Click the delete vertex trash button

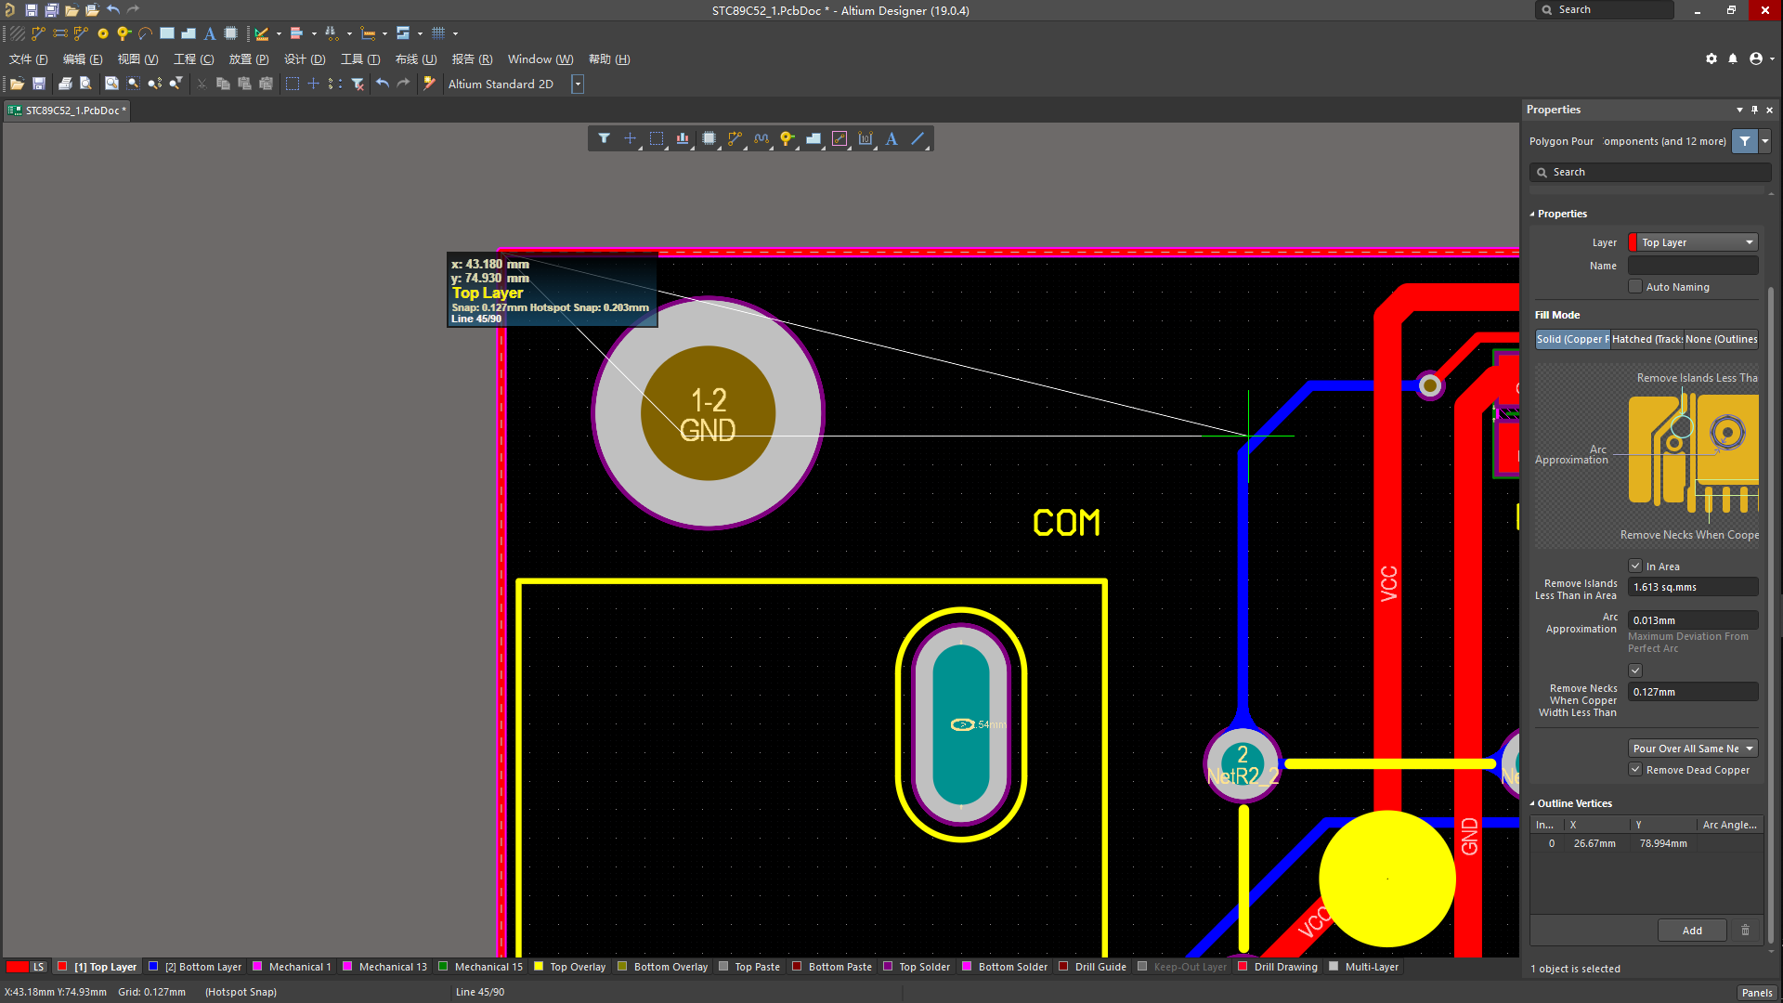tap(1745, 931)
